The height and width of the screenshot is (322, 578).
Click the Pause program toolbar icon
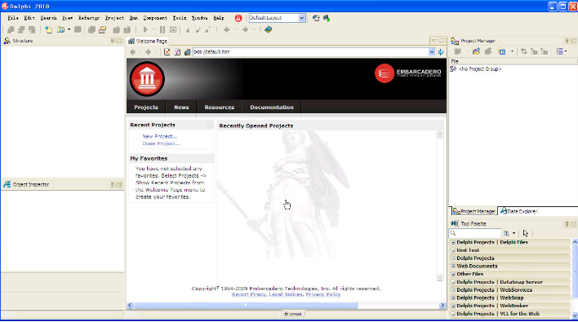162,30
